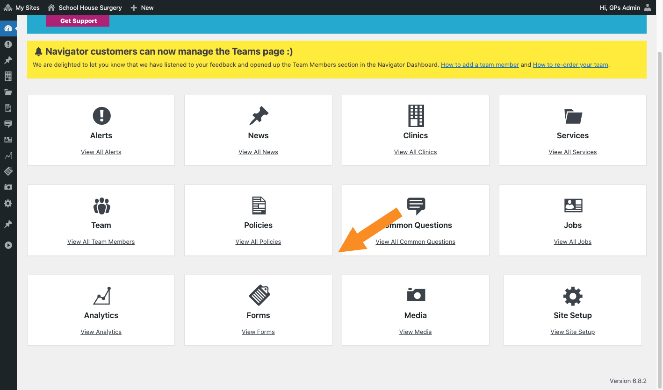This screenshot has width=663, height=390.
Task: Open Clinics from the sidebar building icon
Action: (x=8, y=76)
